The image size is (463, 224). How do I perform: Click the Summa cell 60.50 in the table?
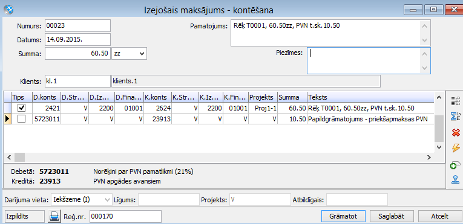292,108
